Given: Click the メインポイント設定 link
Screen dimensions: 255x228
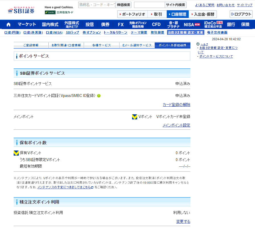Looking at the screenshot, I should click(176, 125).
